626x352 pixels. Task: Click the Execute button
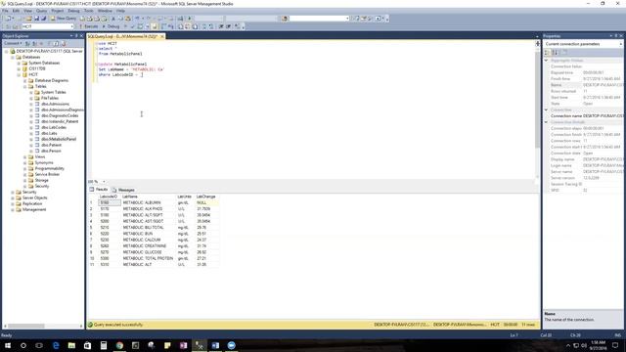point(89,26)
